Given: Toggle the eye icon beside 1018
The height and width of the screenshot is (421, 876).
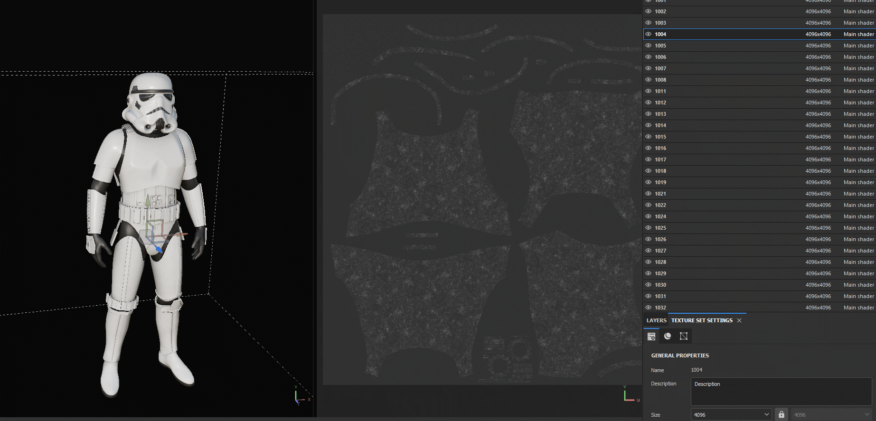Looking at the screenshot, I should (648, 171).
